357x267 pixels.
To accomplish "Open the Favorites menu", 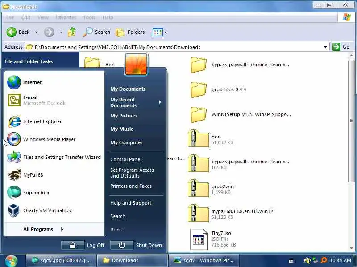I will tap(66, 17).
